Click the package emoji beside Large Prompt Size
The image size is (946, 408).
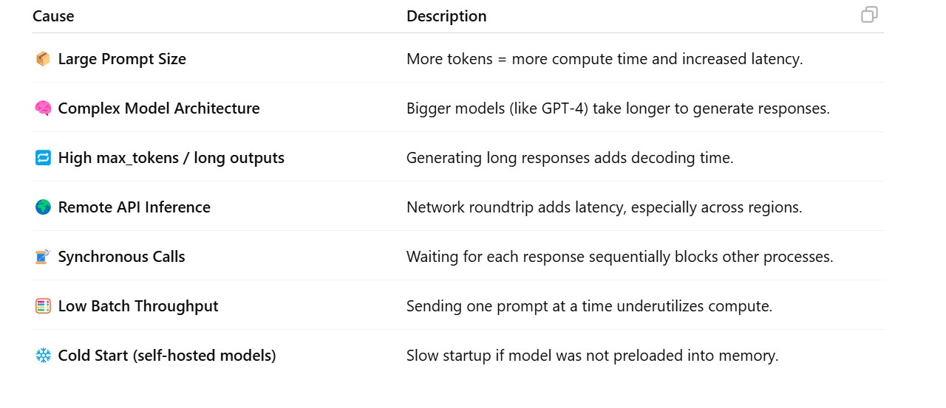(43, 59)
